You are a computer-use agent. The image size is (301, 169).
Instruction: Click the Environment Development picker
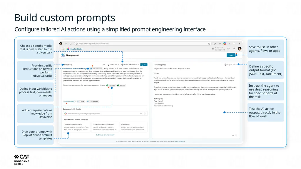coord(218,49)
